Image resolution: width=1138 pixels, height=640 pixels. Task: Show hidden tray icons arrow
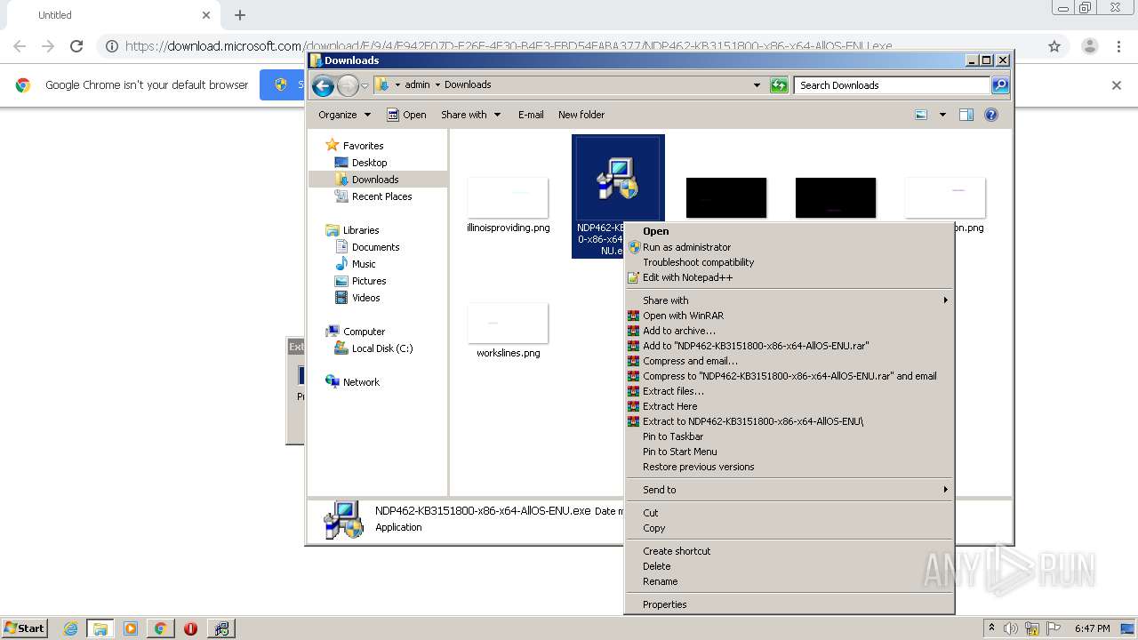point(991,628)
